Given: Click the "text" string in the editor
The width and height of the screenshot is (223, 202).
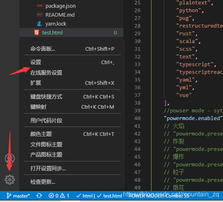Looking at the screenshot, I should click(x=185, y=56).
